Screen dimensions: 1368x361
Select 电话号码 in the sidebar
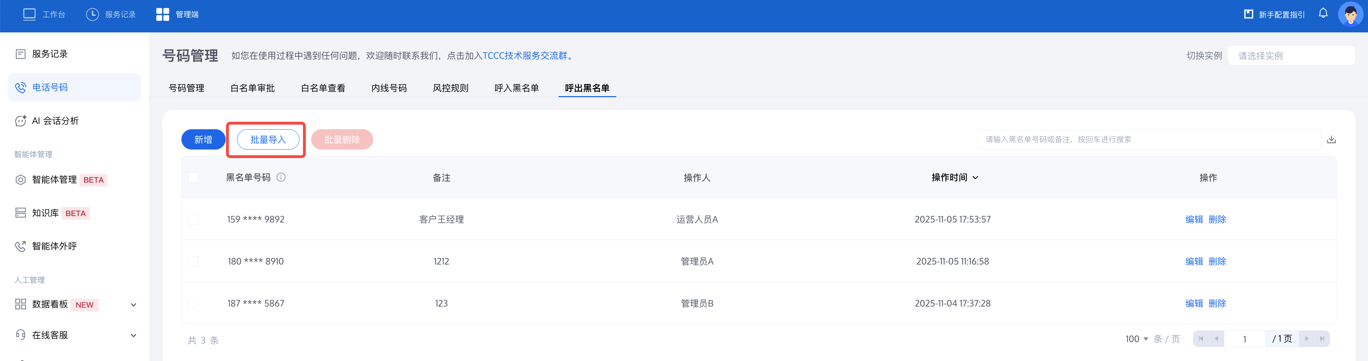click(x=74, y=88)
